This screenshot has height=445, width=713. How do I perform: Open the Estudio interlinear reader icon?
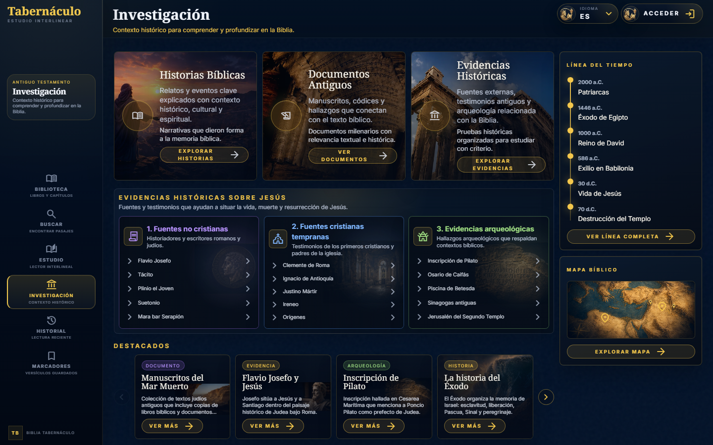[51, 249]
